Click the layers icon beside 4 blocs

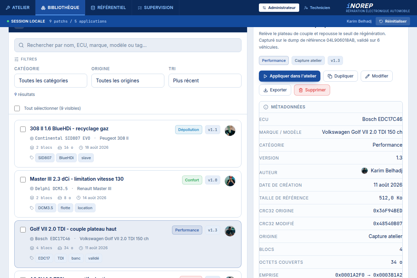32,248
